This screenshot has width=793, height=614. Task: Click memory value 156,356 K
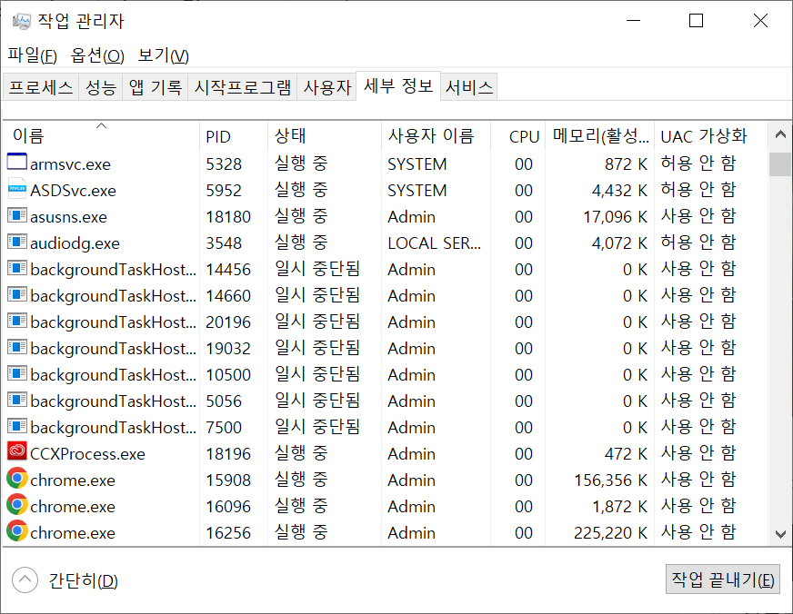click(610, 480)
